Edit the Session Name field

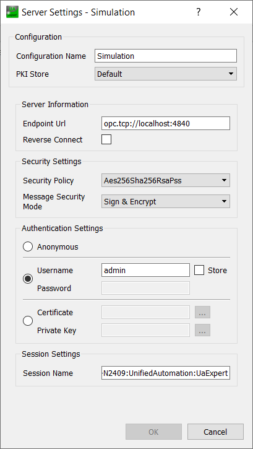[x=166, y=373]
